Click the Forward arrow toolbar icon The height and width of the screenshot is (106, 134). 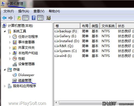click(11, 18)
